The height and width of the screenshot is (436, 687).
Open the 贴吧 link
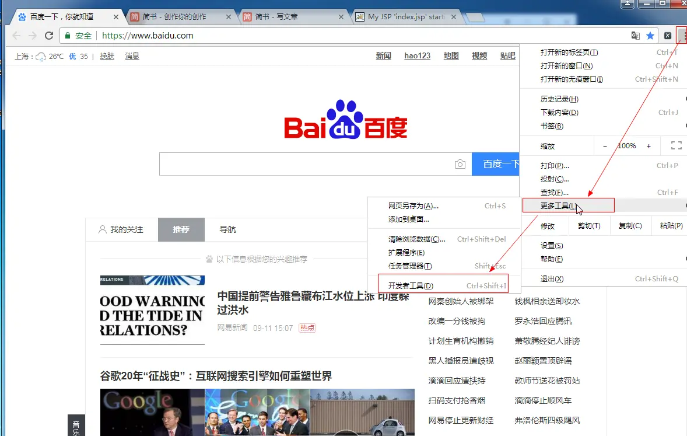(x=508, y=55)
